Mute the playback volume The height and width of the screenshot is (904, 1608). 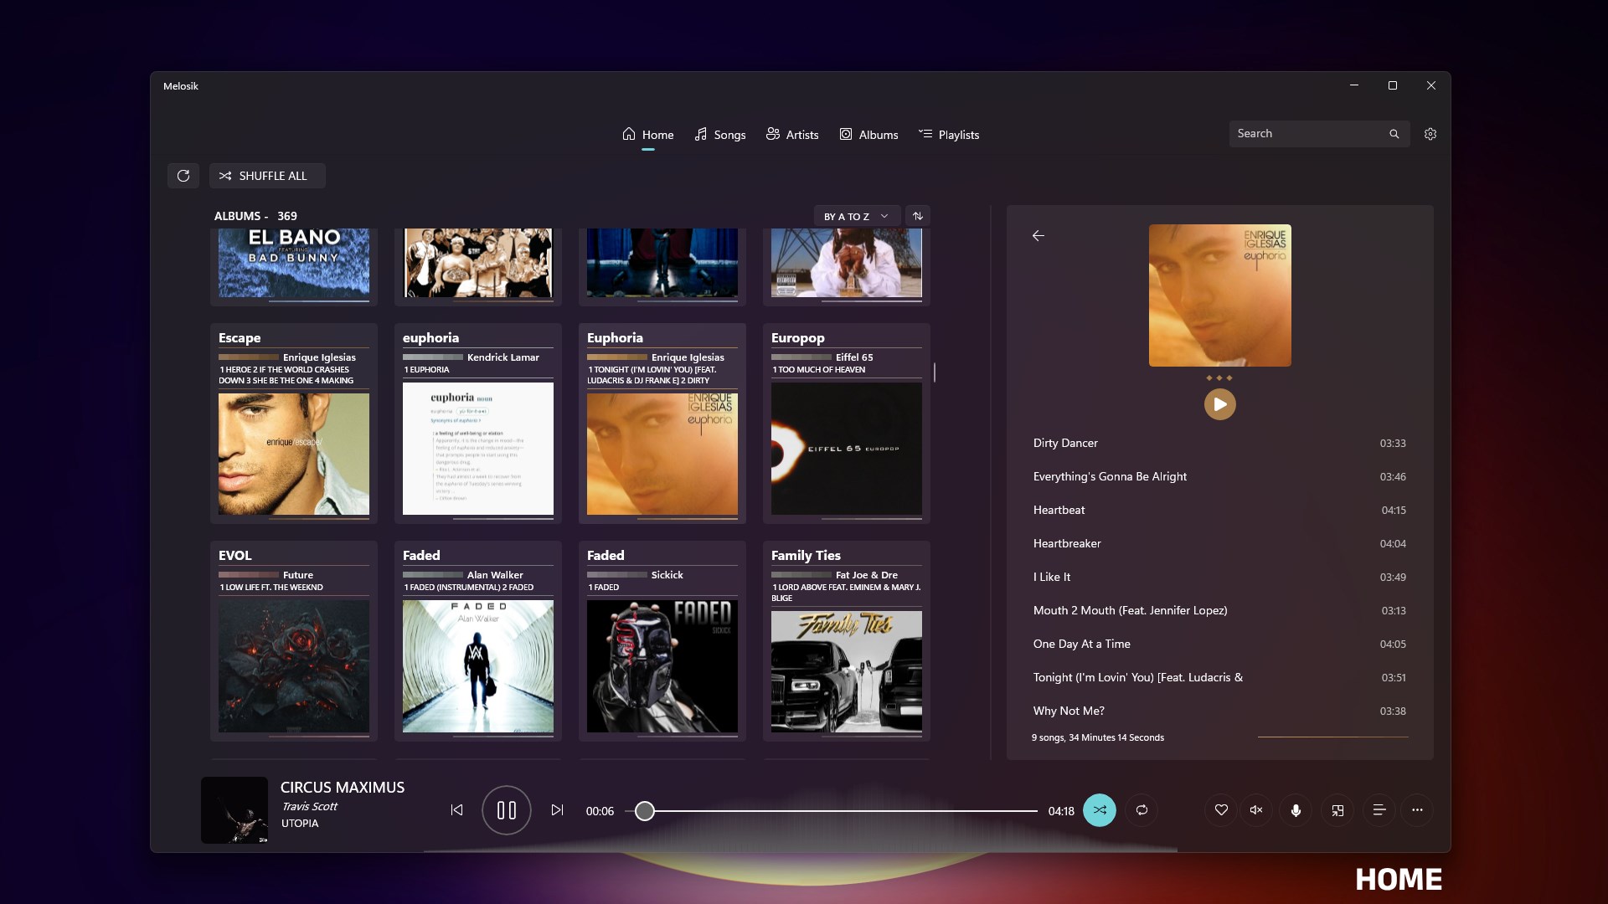click(x=1255, y=809)
